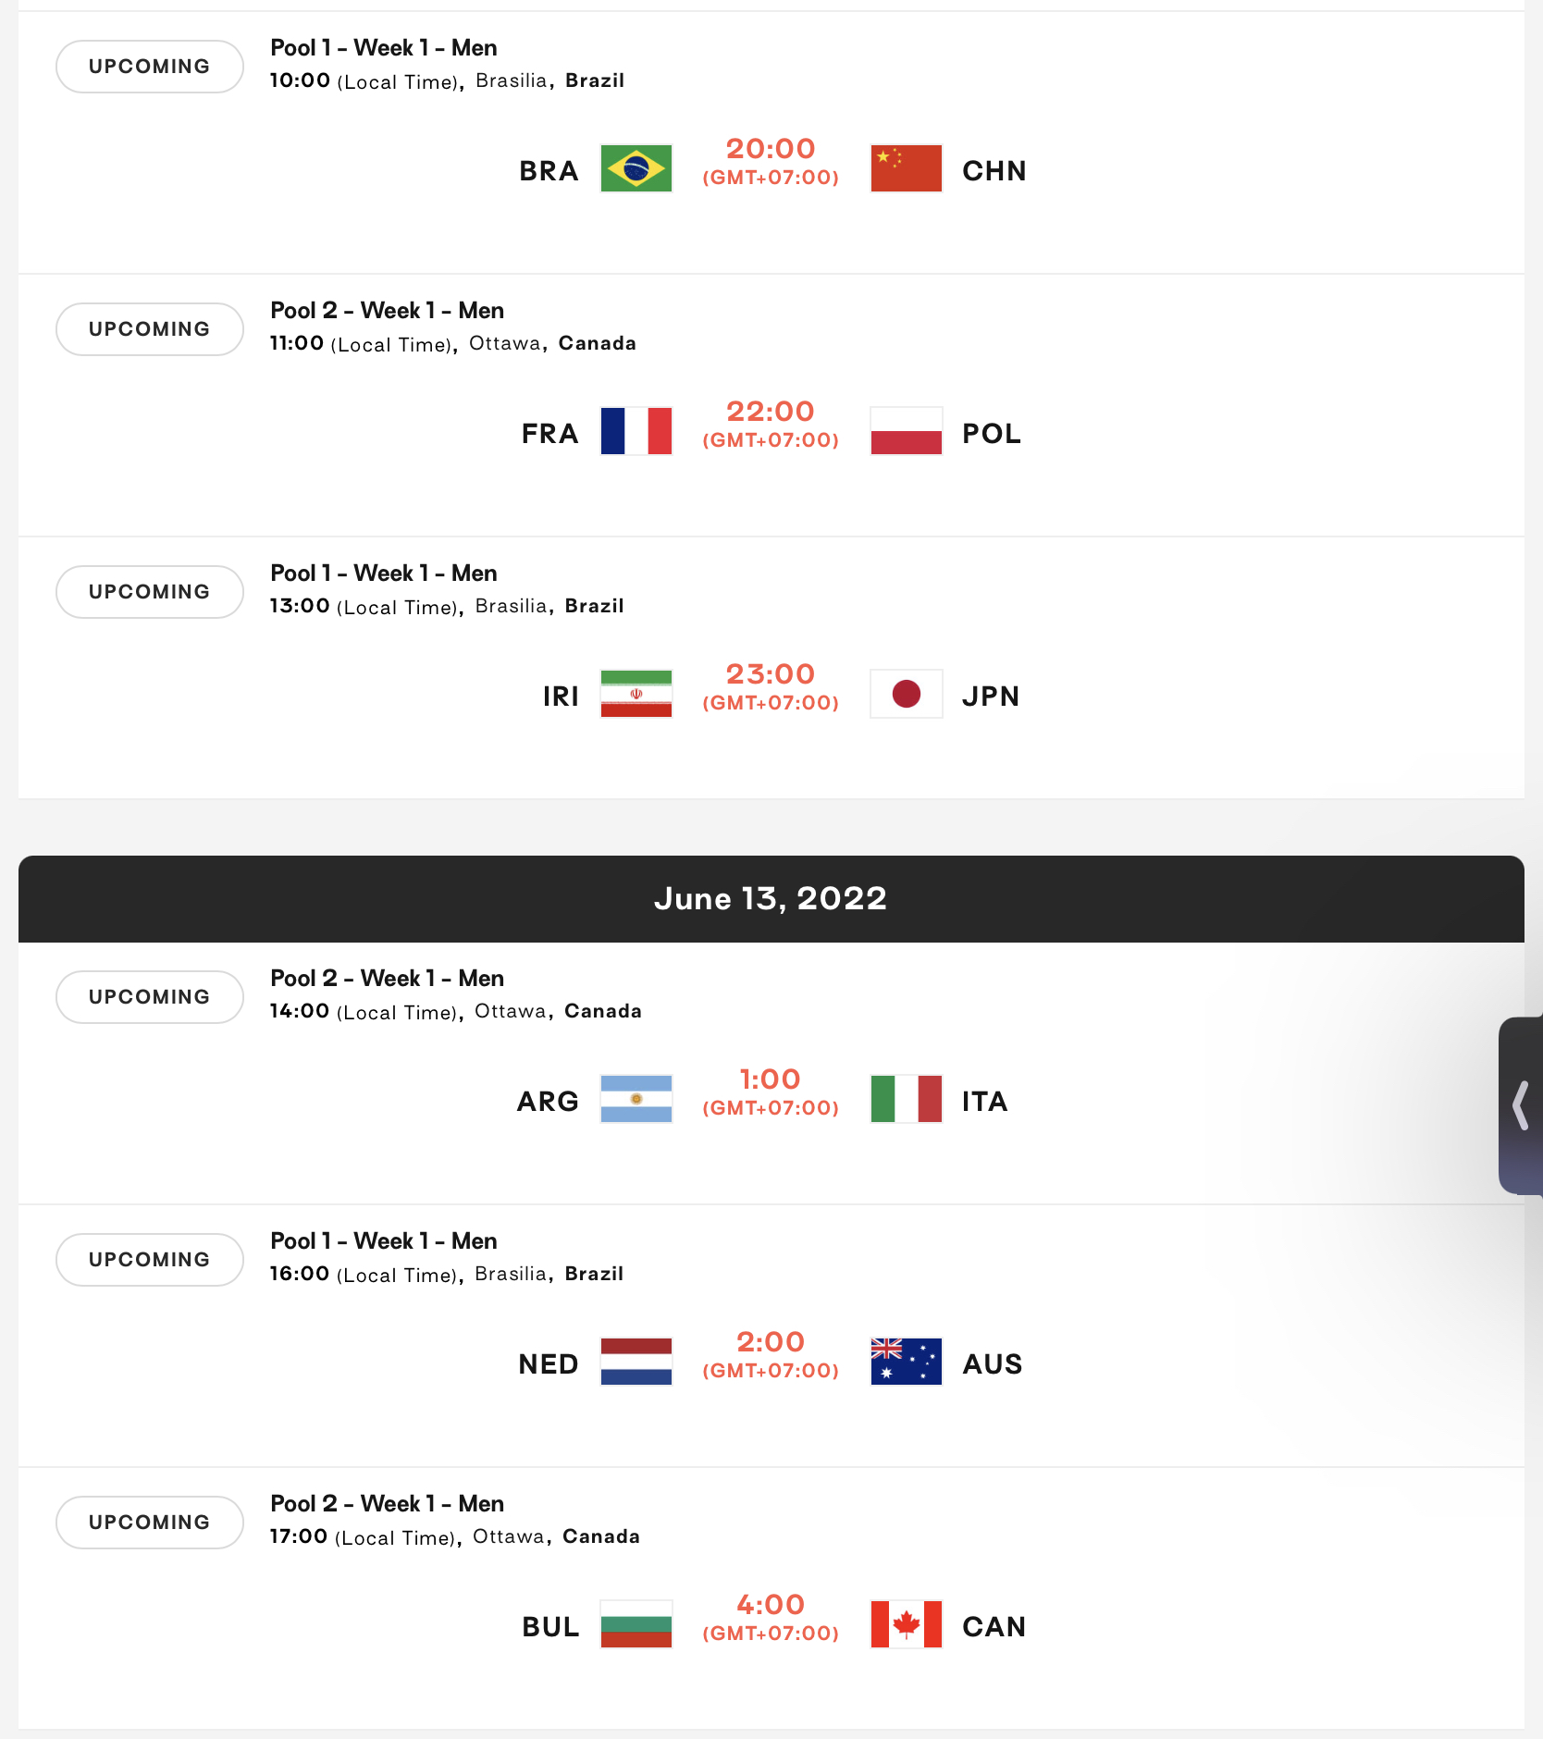Screen dimensions: 1543x1739
Task: Click the Brazil flag icon
Action: point(636,168)
